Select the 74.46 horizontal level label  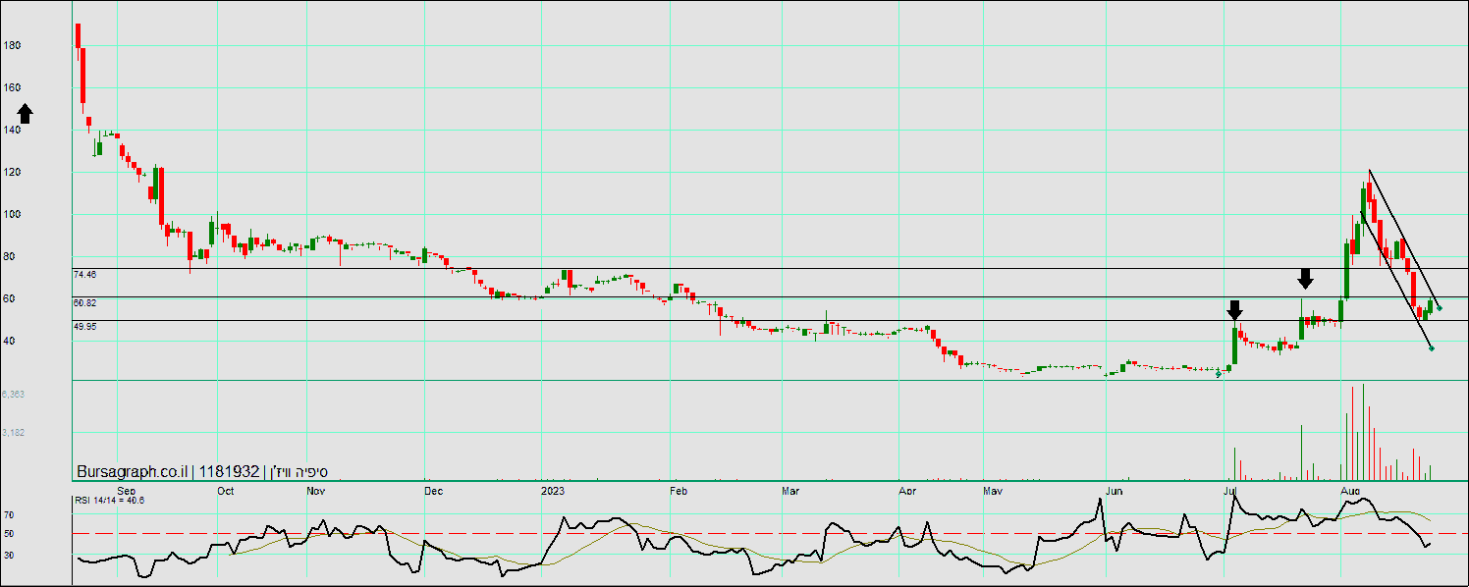point(84,276)
